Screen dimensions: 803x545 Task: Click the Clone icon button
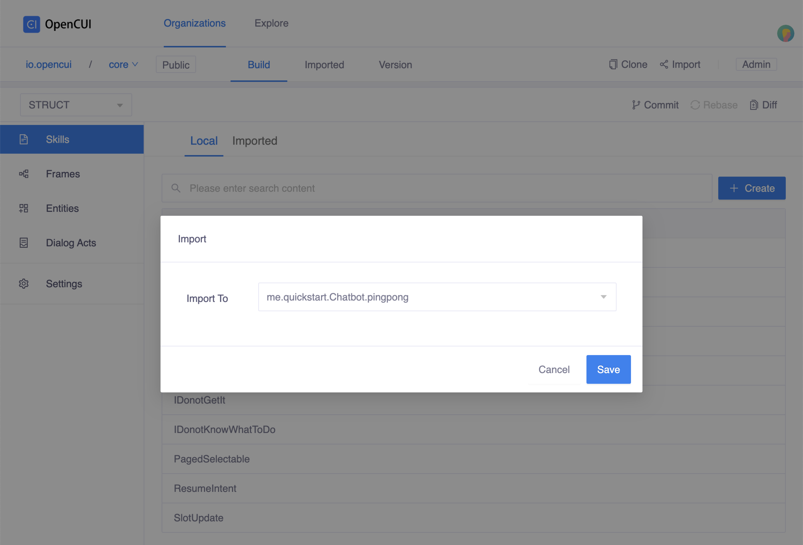613,65
